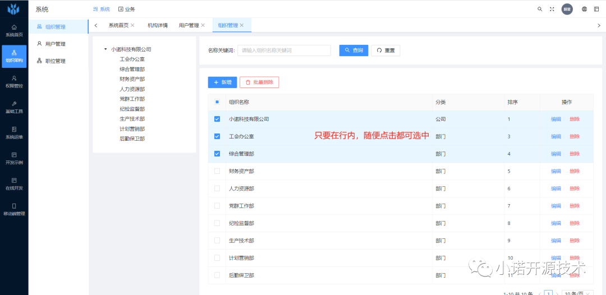
Task: Select 人力资源部 in the organization tree
Action: coord(132,89)
